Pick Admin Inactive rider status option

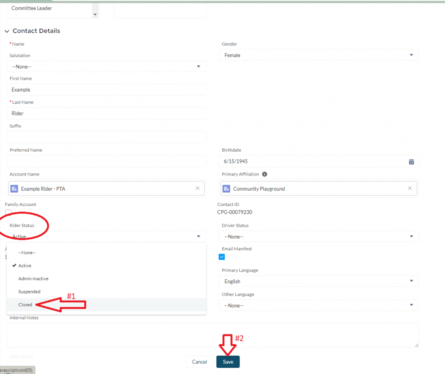point(33,278)
